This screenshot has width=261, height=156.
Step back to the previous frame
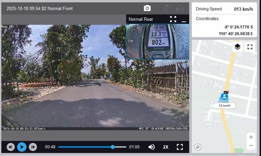point(11,147)
